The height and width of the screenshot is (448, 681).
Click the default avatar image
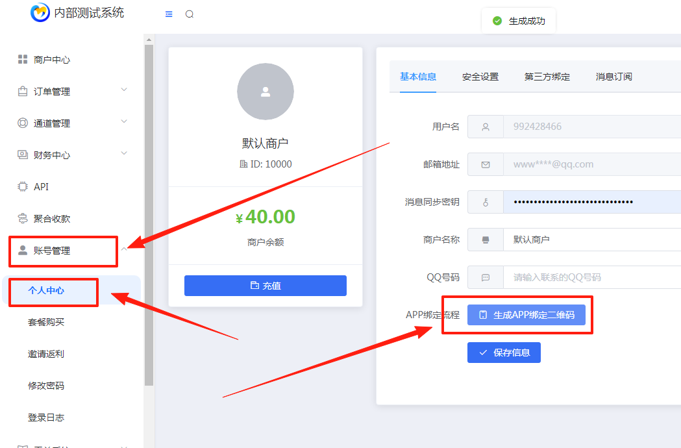pos(266,92)
